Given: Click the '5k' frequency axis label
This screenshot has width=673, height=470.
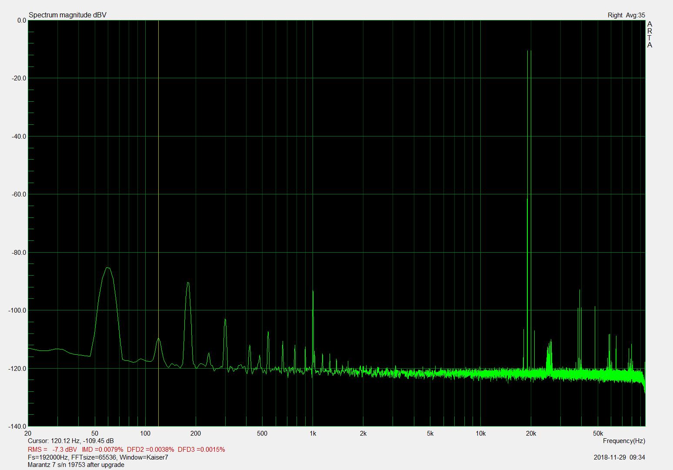Looking at the screenshot, I should (x=430, y=433).
